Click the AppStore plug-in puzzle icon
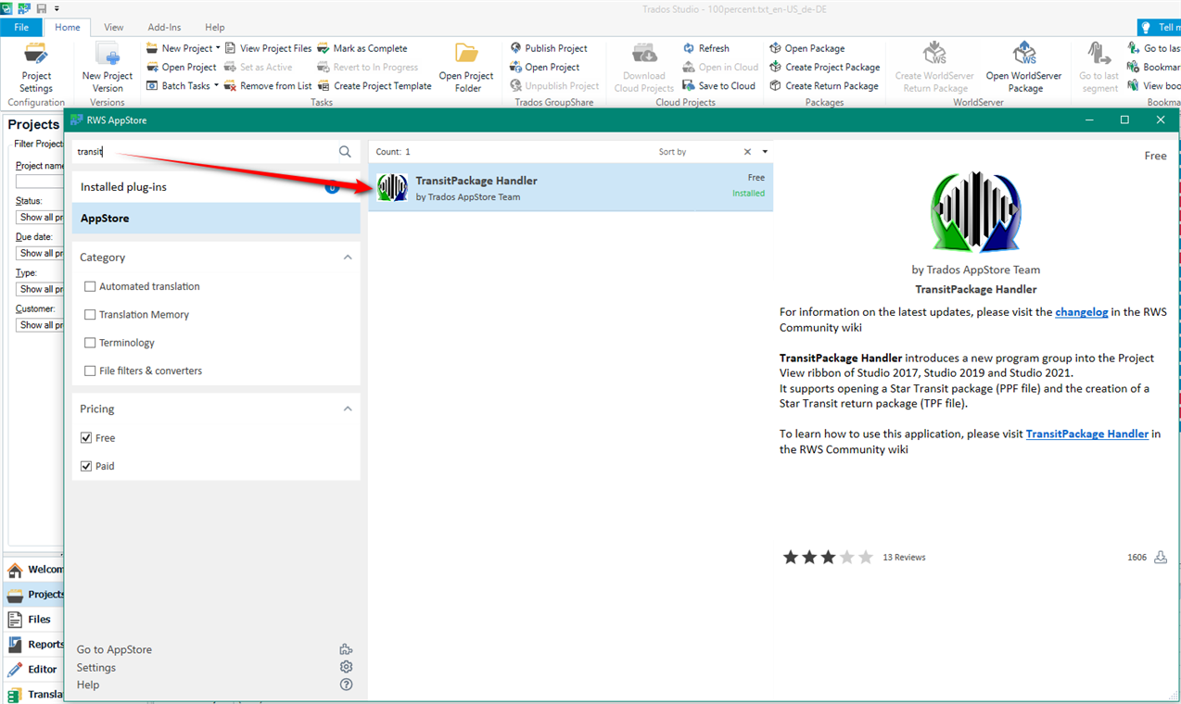Image resolution: width=1181 pixels, height=704 pixels. 347,649
